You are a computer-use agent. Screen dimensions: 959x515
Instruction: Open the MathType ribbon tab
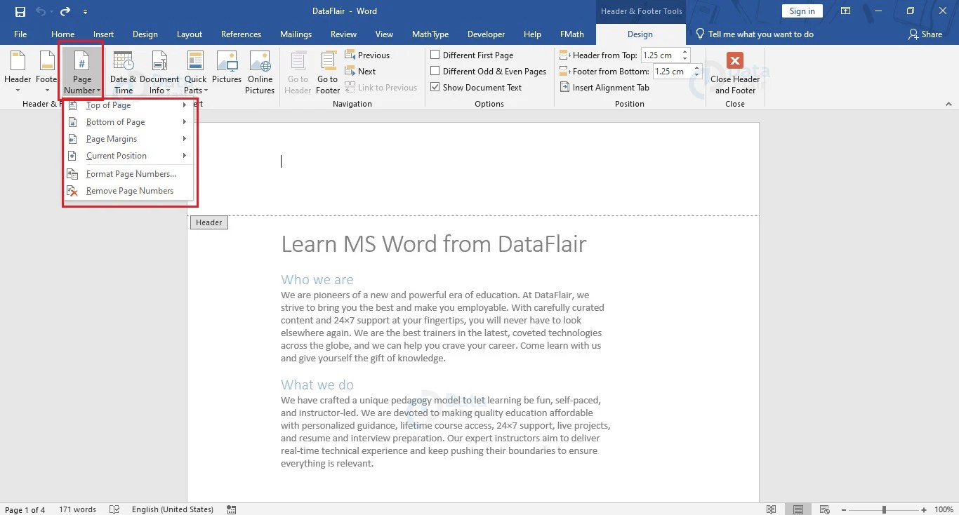click(x=430, y=34)
